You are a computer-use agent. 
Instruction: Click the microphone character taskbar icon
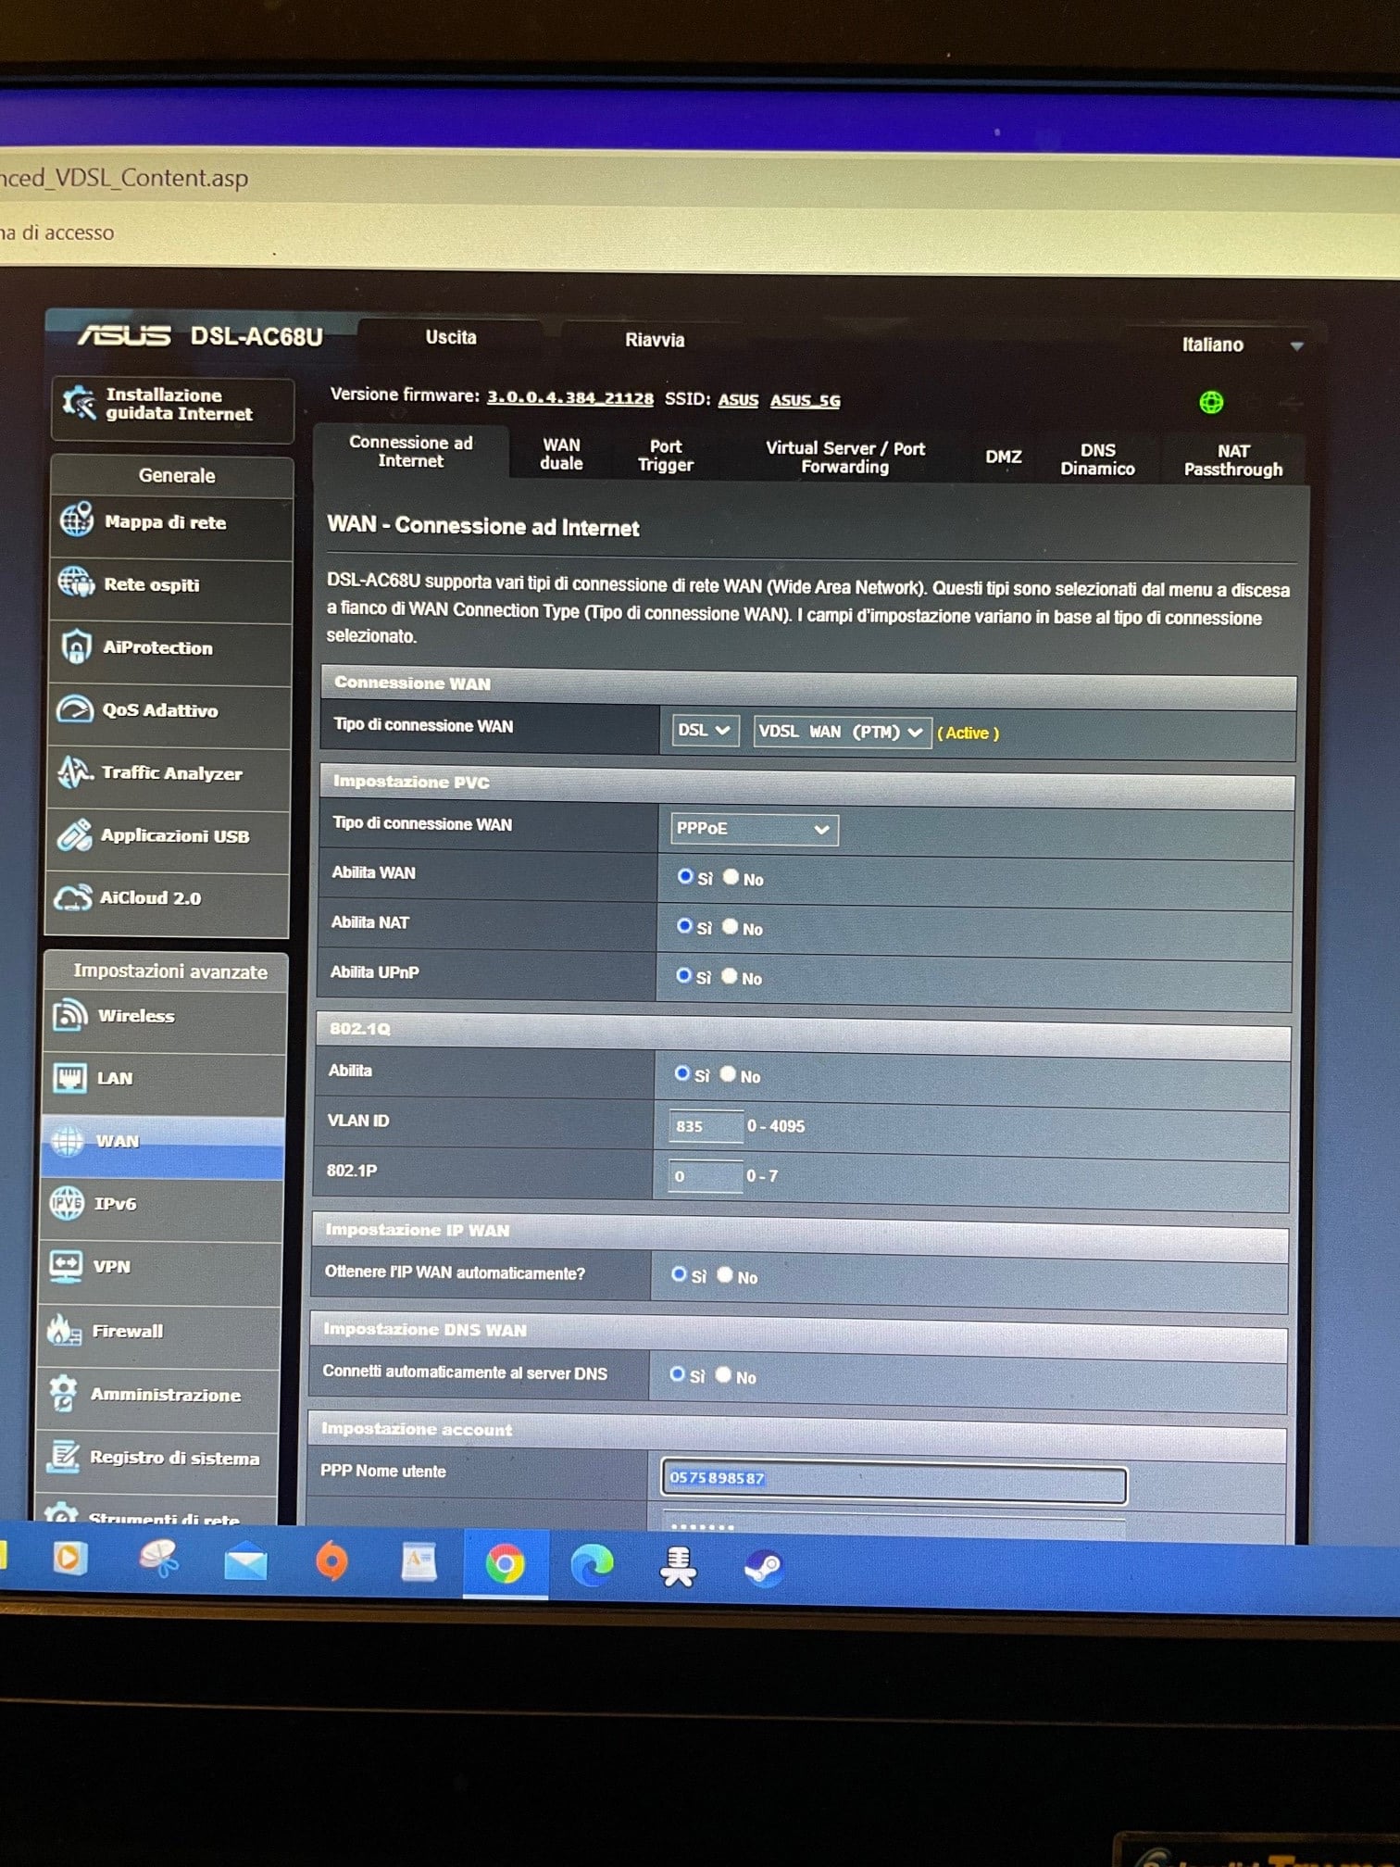point(678,1567)
